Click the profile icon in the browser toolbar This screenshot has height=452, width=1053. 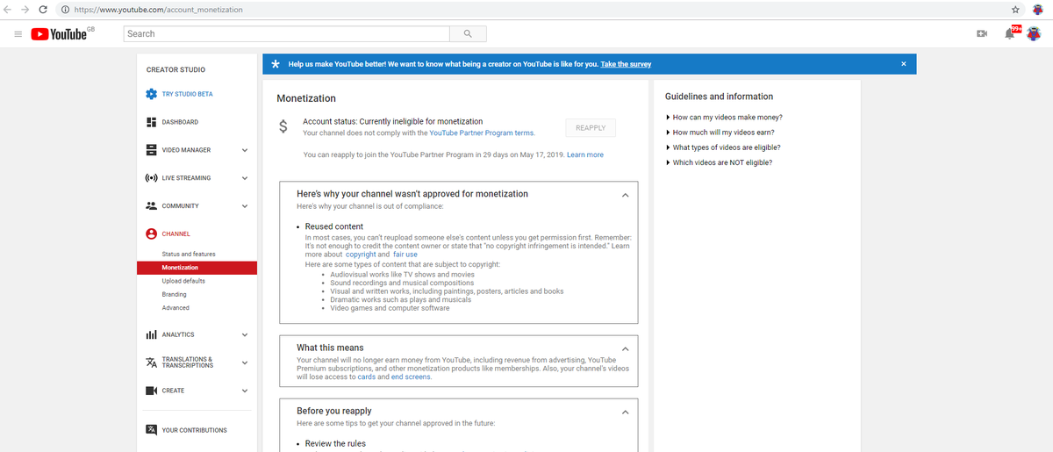(x=1039, y=10)
